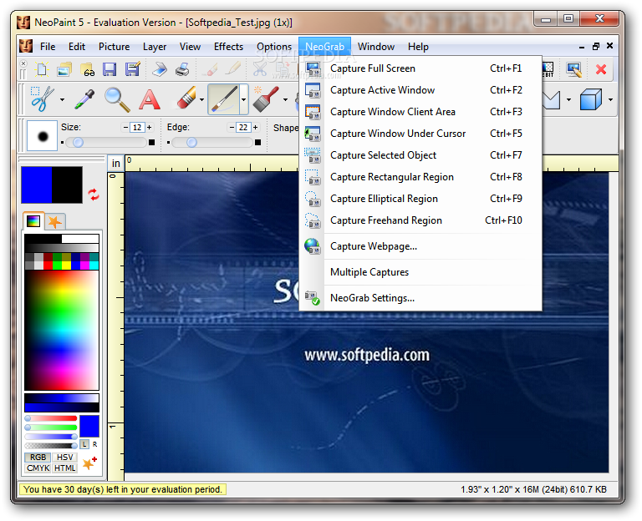The image size is (642, 521).
Task: Choose Capture Freehand Region
Action: pos(420,220)
